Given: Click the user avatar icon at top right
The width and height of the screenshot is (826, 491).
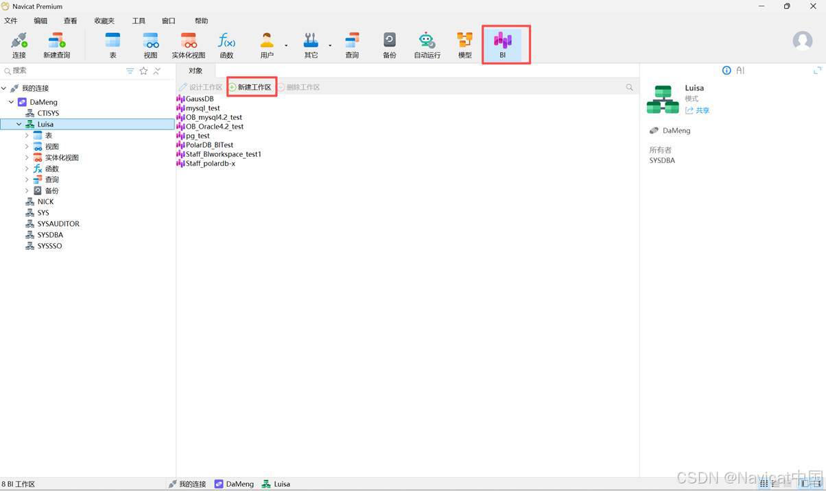Looking at the screenshot, I should pos(803,40).
